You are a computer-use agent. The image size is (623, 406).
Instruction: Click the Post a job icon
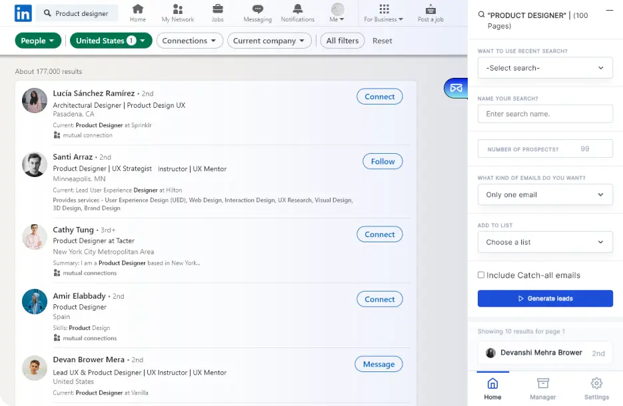coord(430,9)
